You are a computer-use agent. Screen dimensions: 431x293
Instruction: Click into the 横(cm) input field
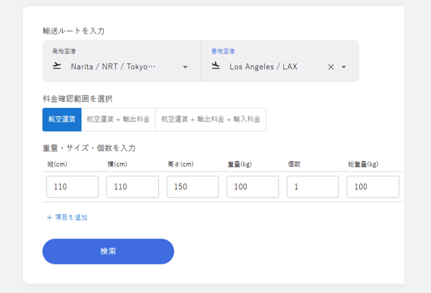pos(132,187)
